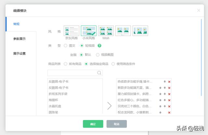Select 使用筛选条件 radio option
The width and height of the screenshot is (208, 135).
[x=113, y=64]
